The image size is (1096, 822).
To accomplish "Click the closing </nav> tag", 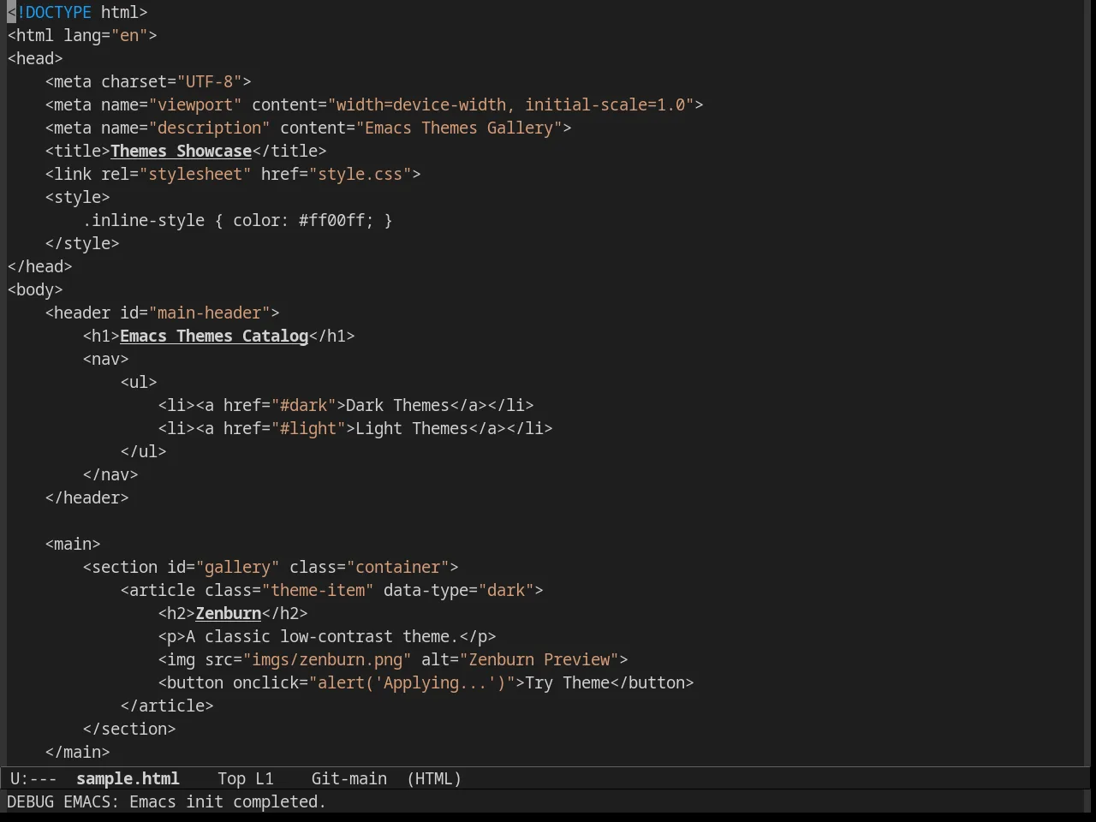I will pyautogui.click(x=110, y=474).
